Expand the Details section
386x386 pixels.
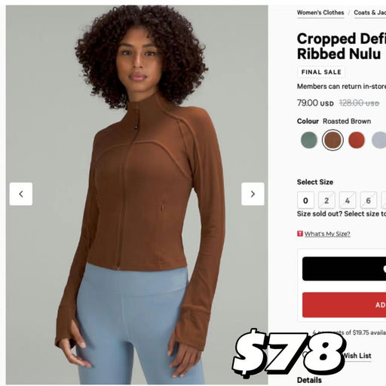(309, 380)
